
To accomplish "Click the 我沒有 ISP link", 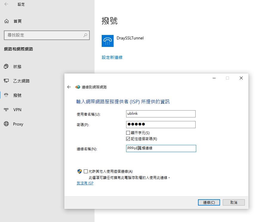I will pos(85,183).
